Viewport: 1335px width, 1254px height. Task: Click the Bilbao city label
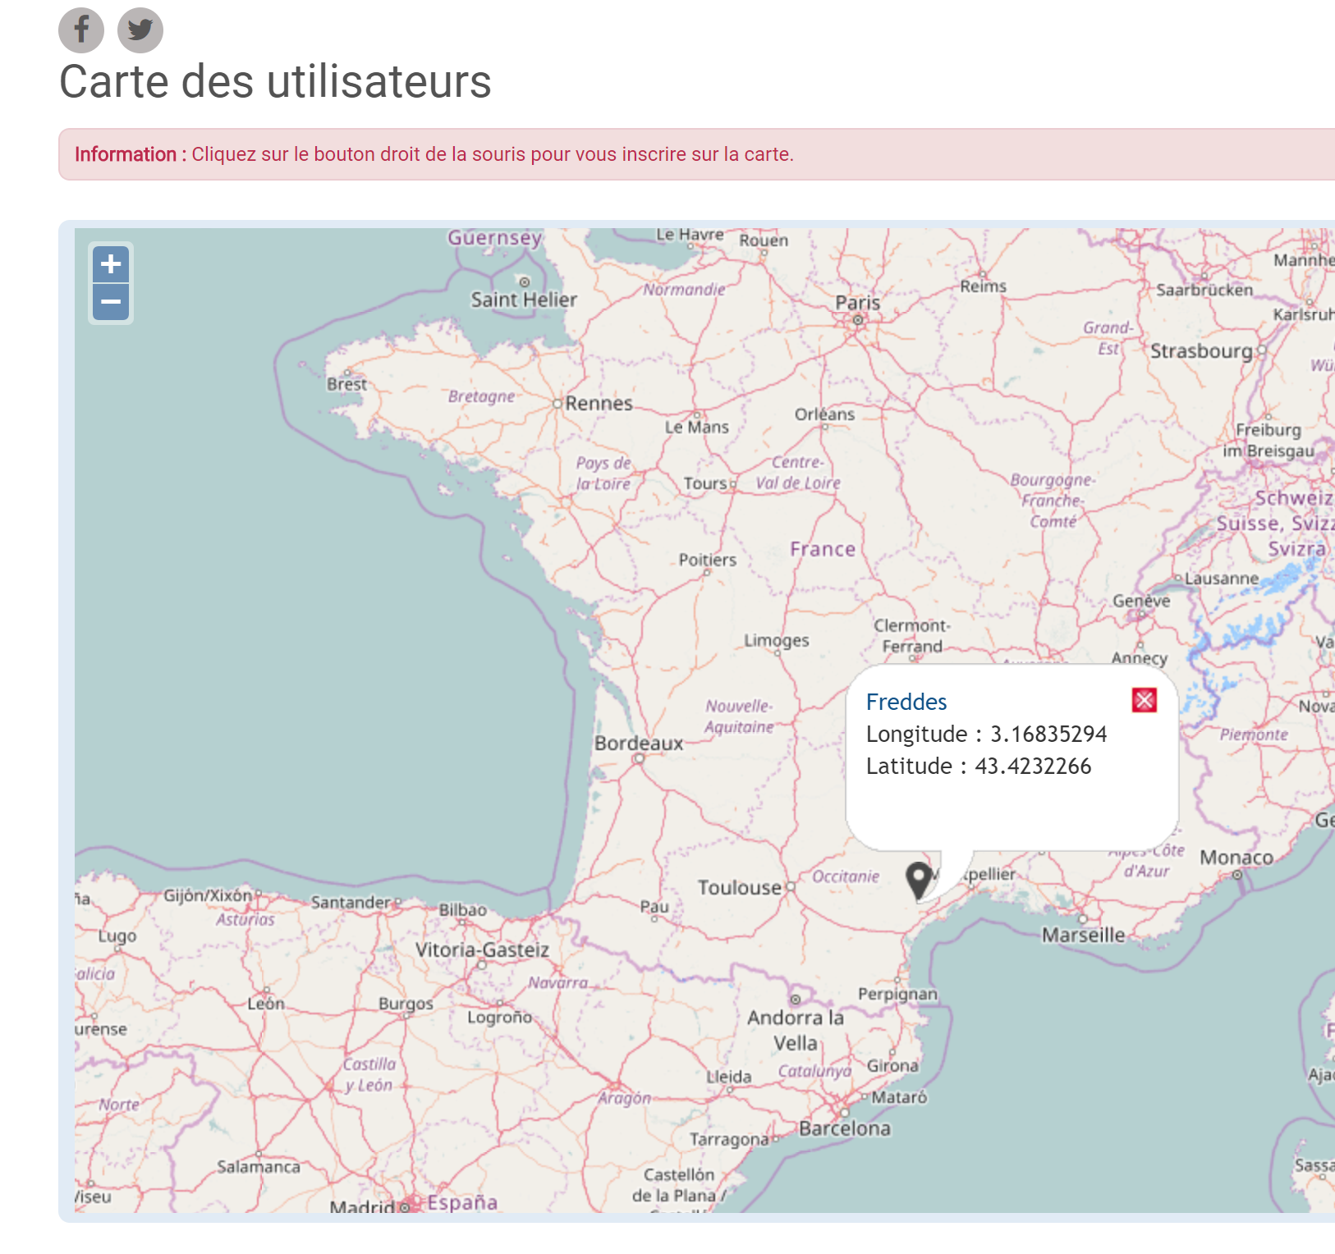tap(463, 909)
